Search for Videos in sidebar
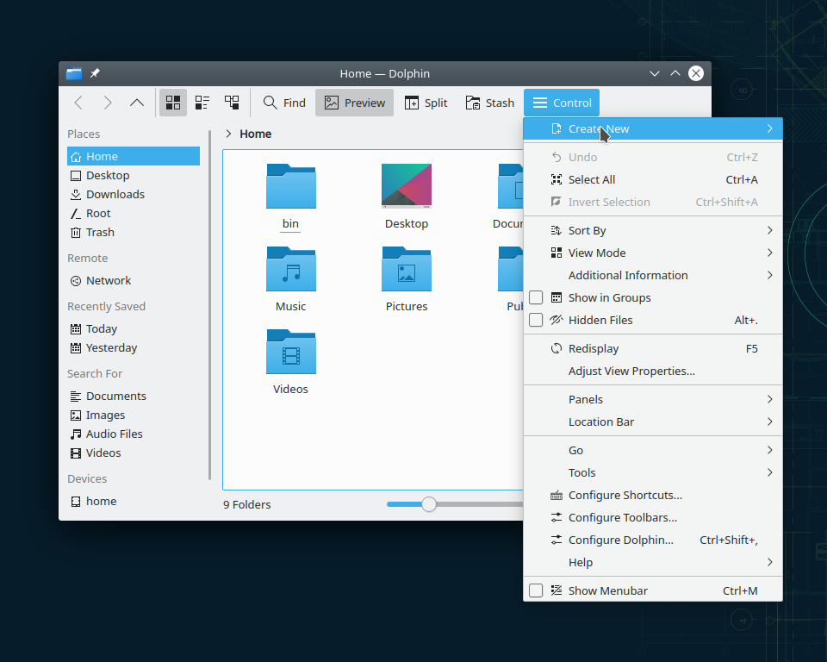 pyautogui.click(x=134, y=453)
